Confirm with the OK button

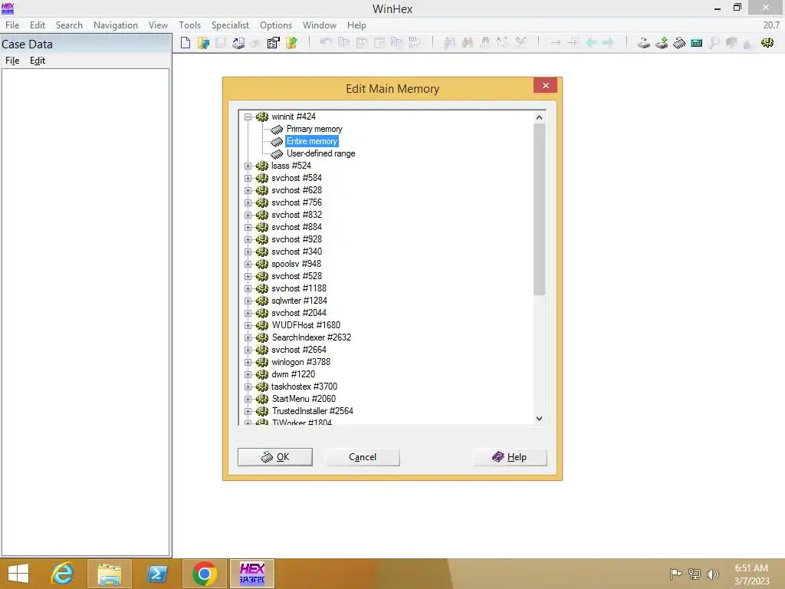point(275,457)
